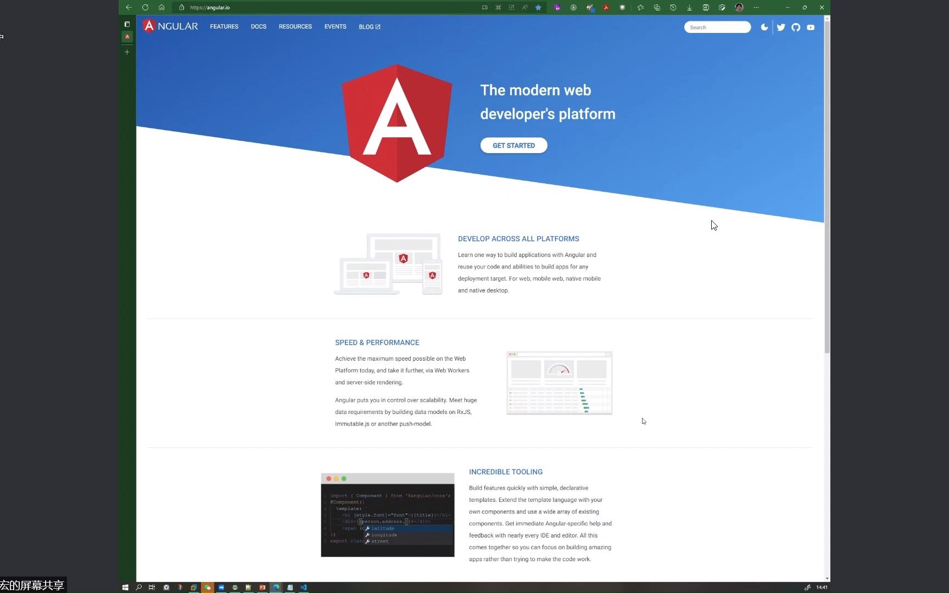Open the Downloads icon
949x593 pixels.
tap(689, 7)
